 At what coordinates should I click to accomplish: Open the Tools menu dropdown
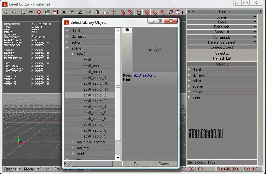pyautogui.click(x=222, y=22)
